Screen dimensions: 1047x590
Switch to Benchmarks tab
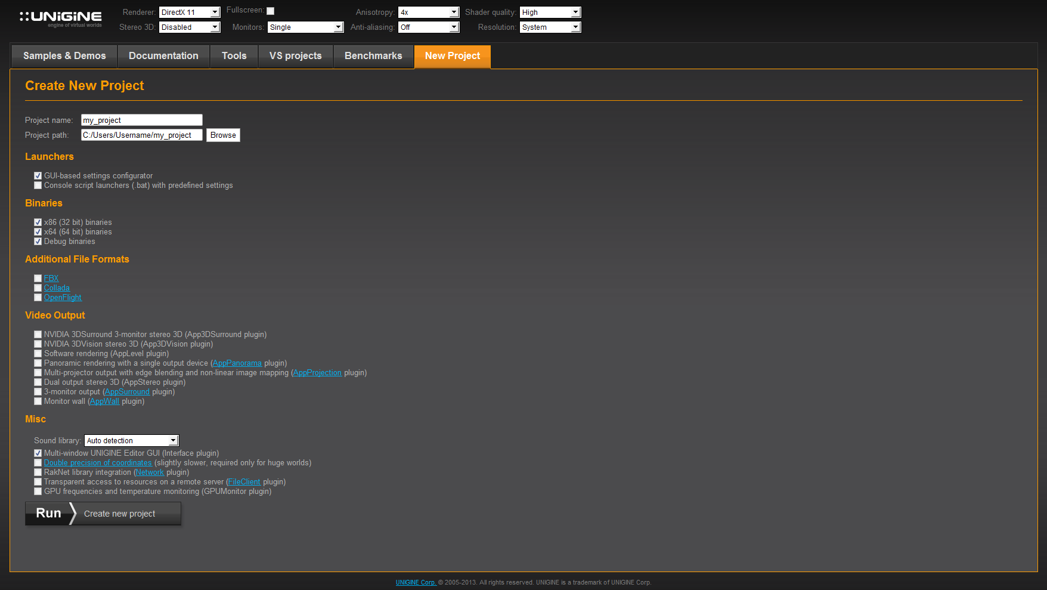coord(373,56)
